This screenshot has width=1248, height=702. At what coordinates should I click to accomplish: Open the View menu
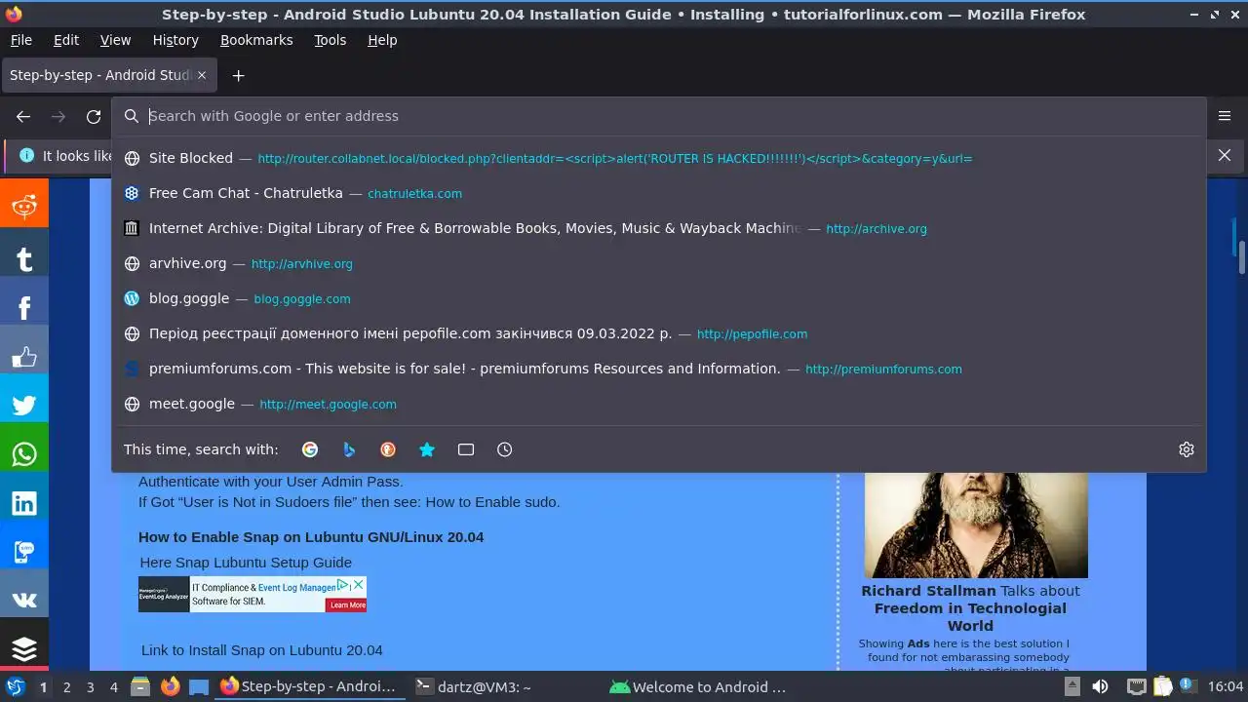pyautogui.click(x=115, y=40)
